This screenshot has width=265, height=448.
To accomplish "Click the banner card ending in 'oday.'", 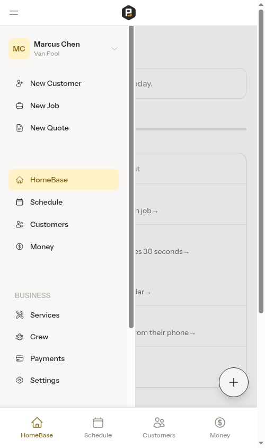I will coord(191,83).
